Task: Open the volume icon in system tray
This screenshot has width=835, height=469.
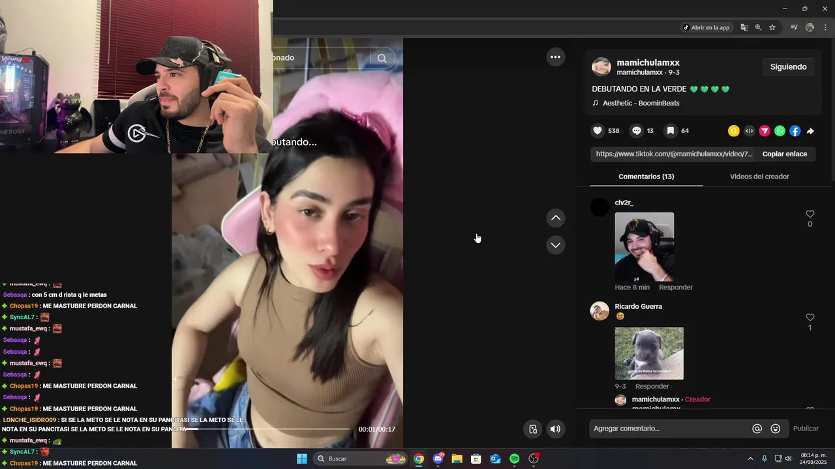Action: [x=788, y=459]
